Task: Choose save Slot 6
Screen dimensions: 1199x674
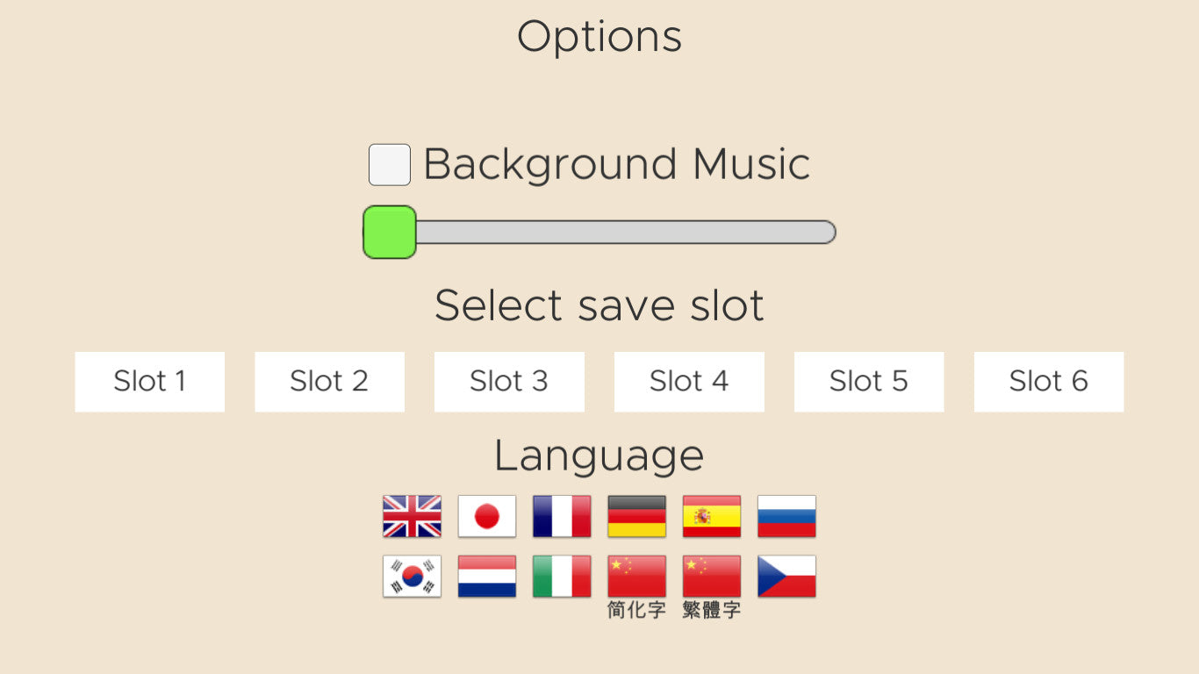Action: pyautogui.click(x=1049, y=382)
